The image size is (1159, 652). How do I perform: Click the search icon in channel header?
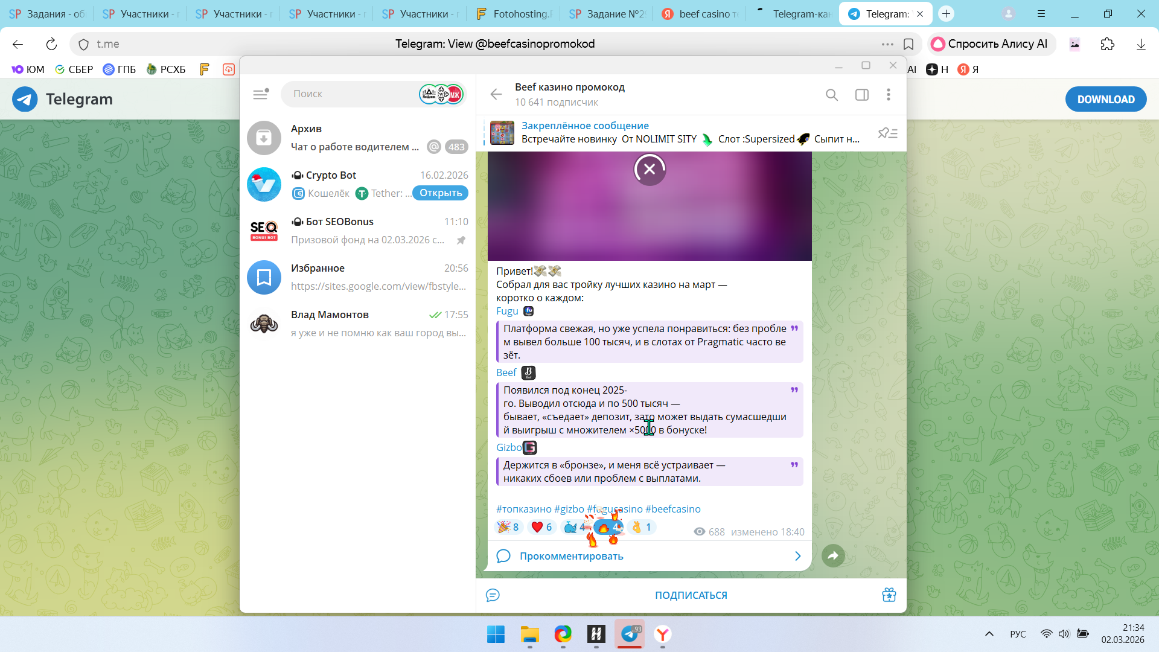click(x=832, y=95)
